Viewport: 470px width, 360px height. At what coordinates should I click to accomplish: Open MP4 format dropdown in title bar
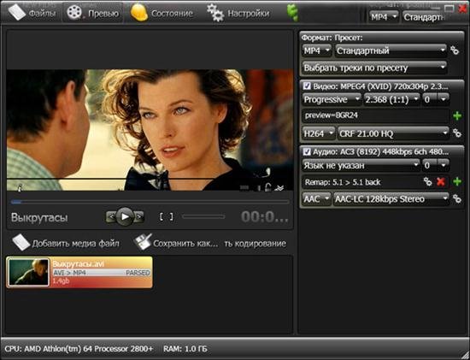tap(384, 17)
